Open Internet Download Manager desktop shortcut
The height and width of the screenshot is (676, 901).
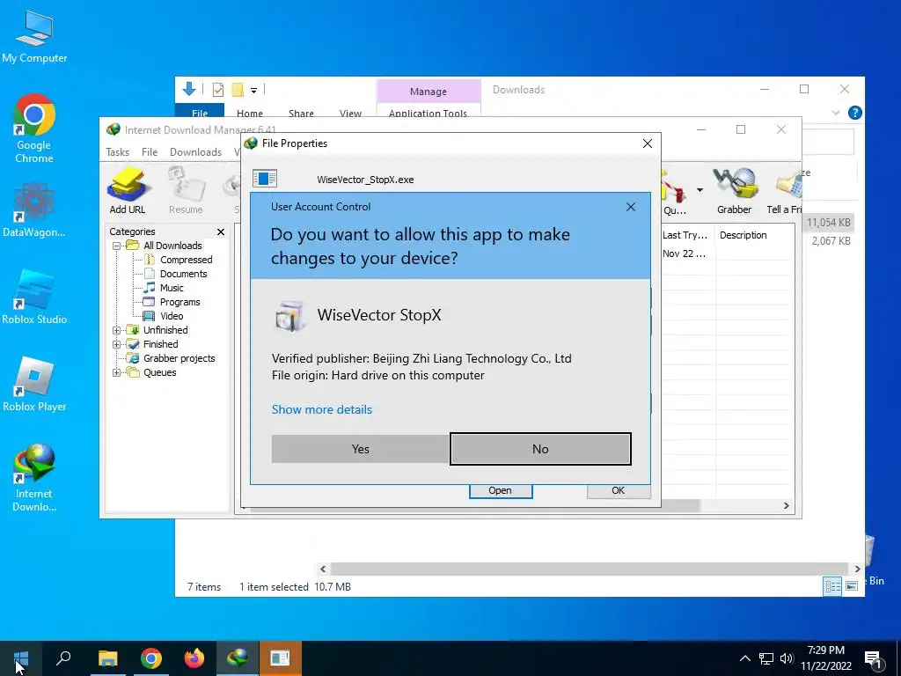34,478
